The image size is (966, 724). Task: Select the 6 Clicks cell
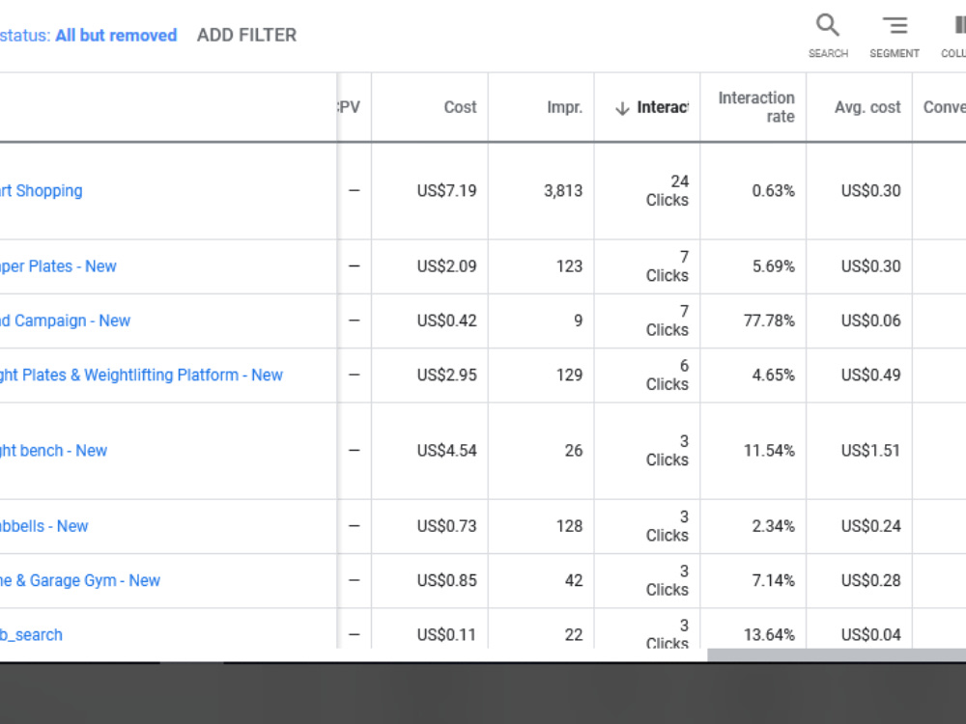click(668, 375)
